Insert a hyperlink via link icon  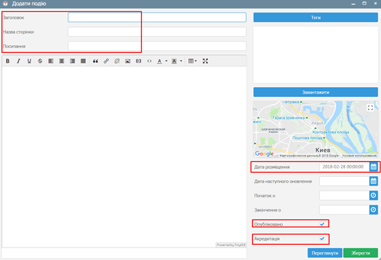coord(106,61)
